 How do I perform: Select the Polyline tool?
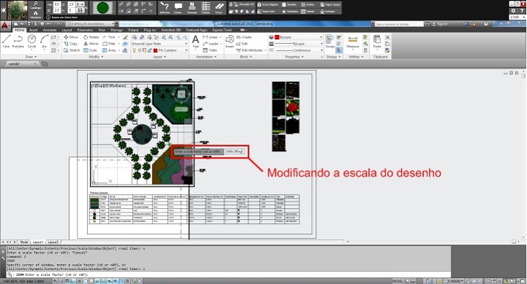tap(18, 41)
